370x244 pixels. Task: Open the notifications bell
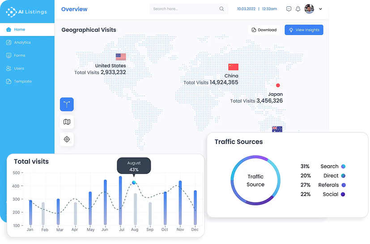[298, 9]
